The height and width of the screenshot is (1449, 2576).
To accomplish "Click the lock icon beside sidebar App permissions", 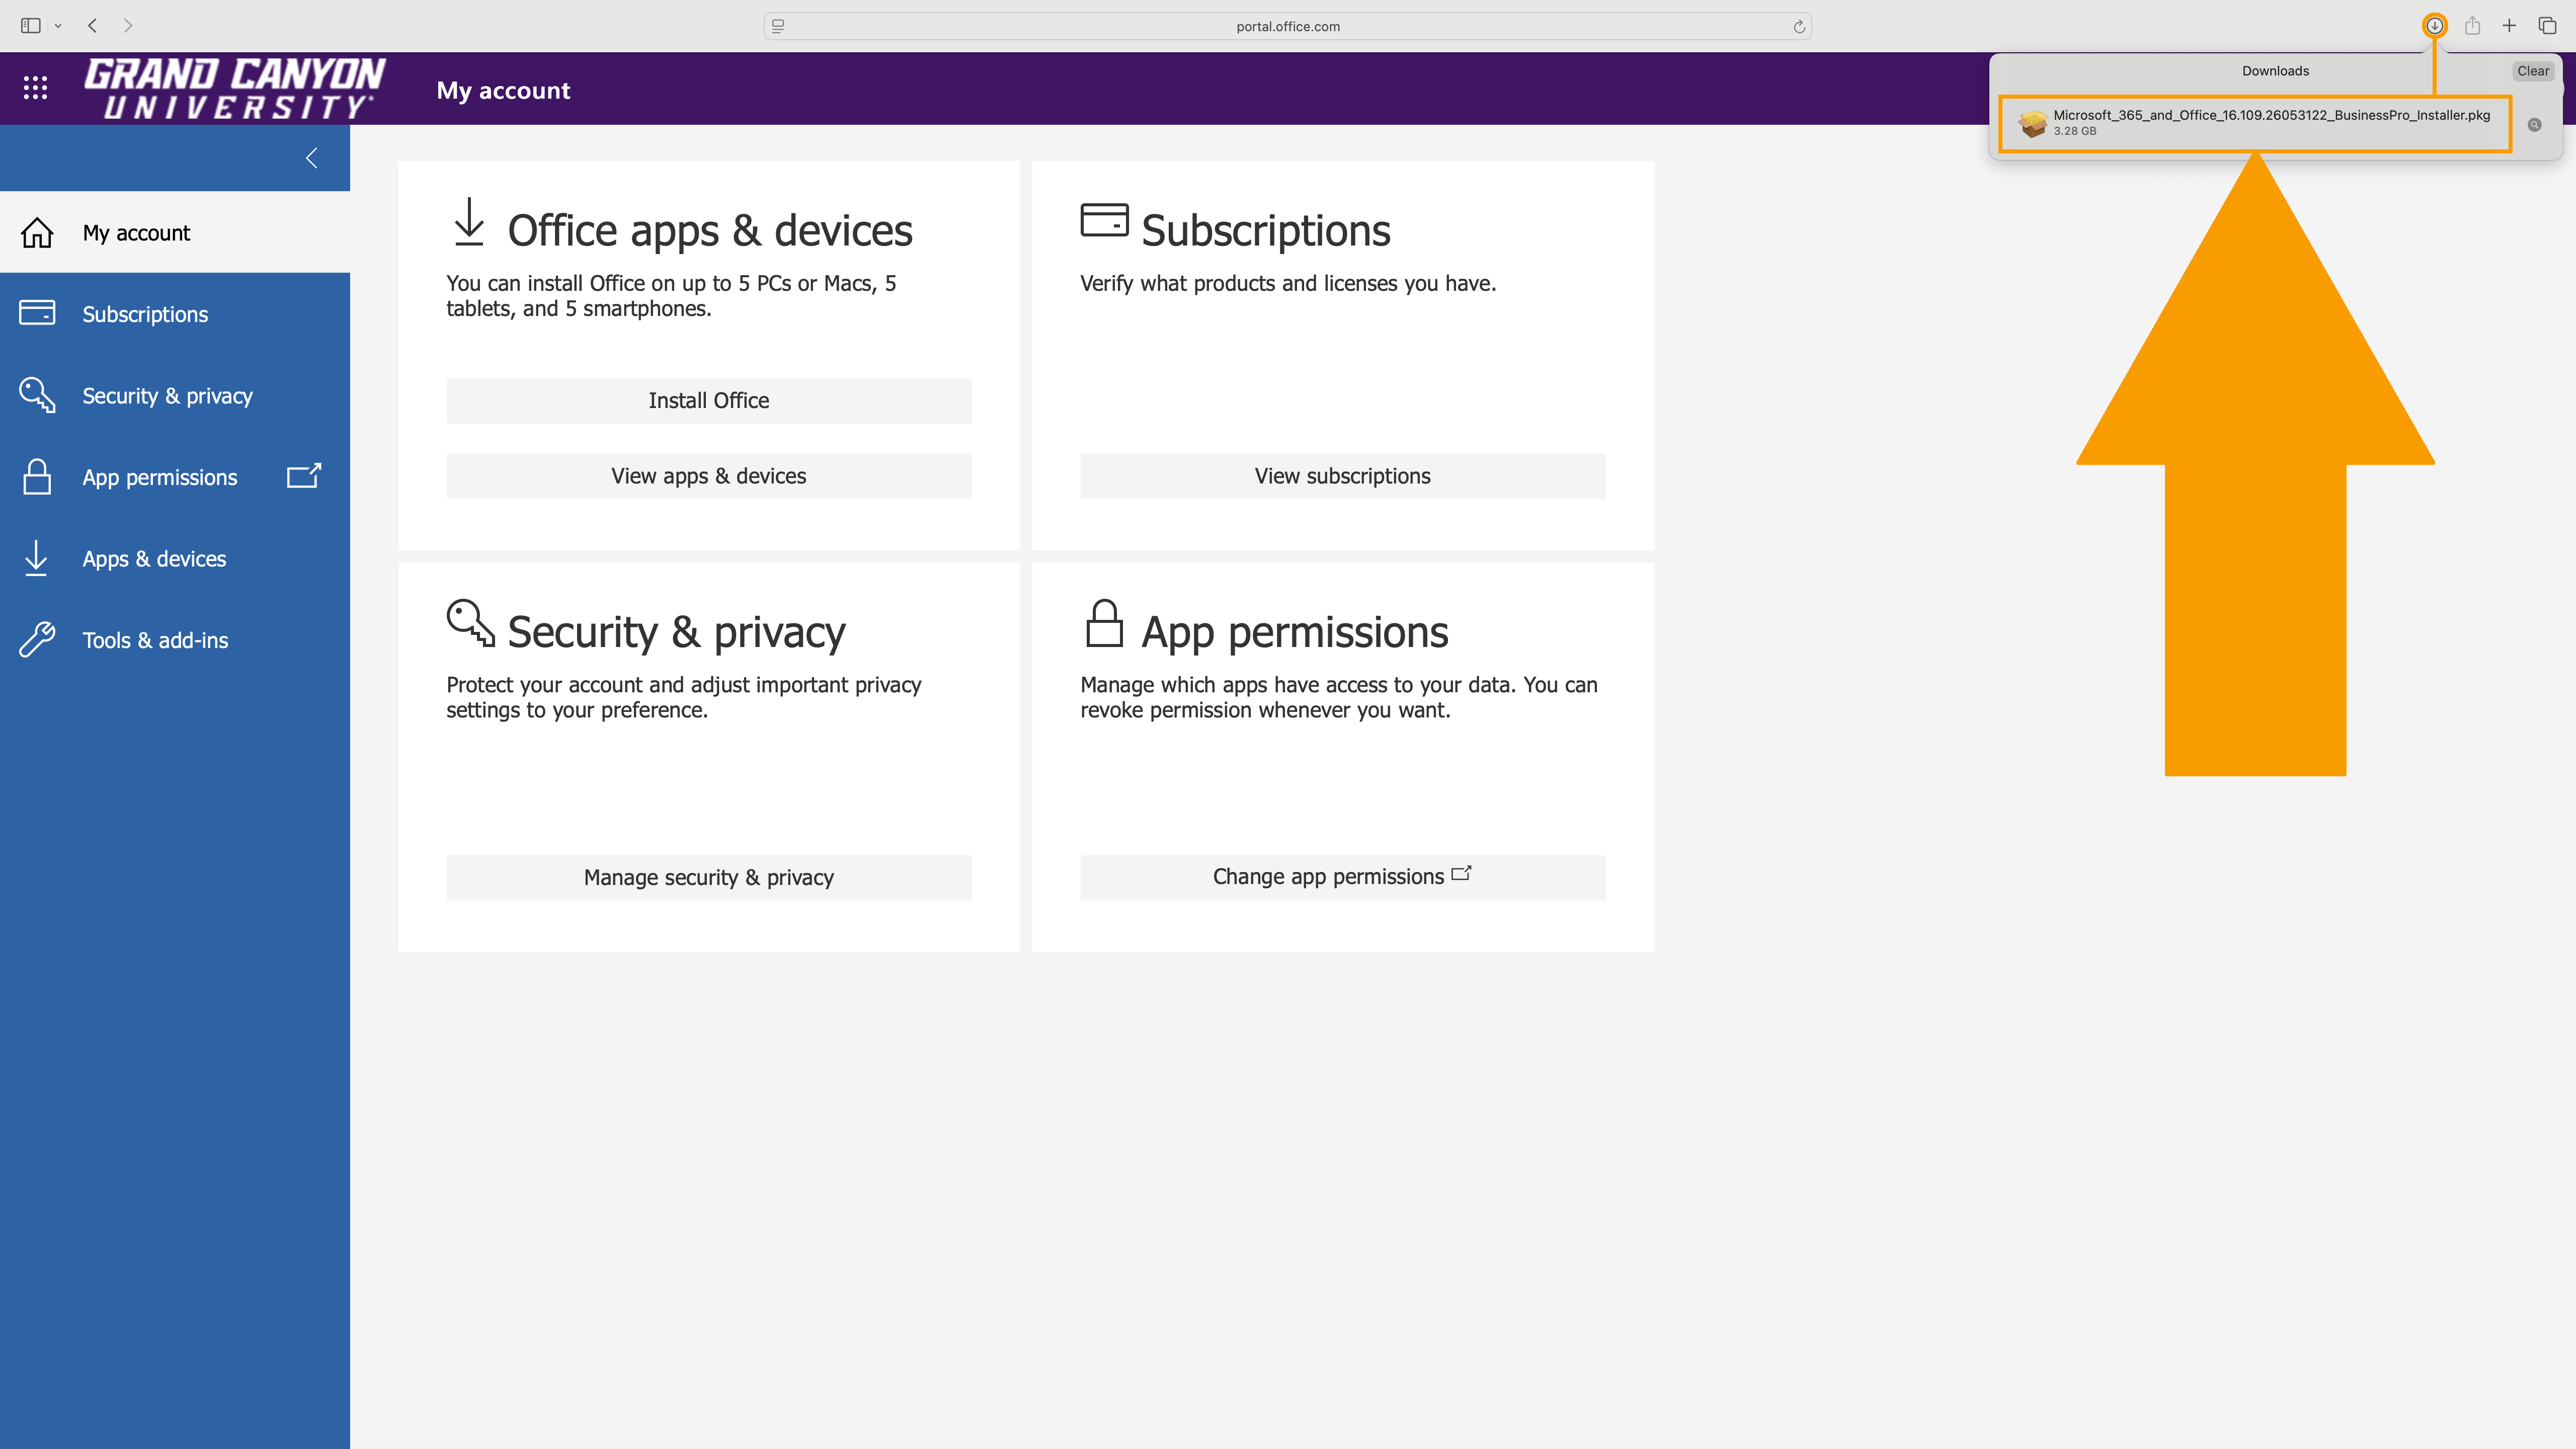I will (37, 476).
